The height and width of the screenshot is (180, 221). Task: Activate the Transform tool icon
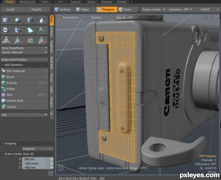tap(6, 40)
